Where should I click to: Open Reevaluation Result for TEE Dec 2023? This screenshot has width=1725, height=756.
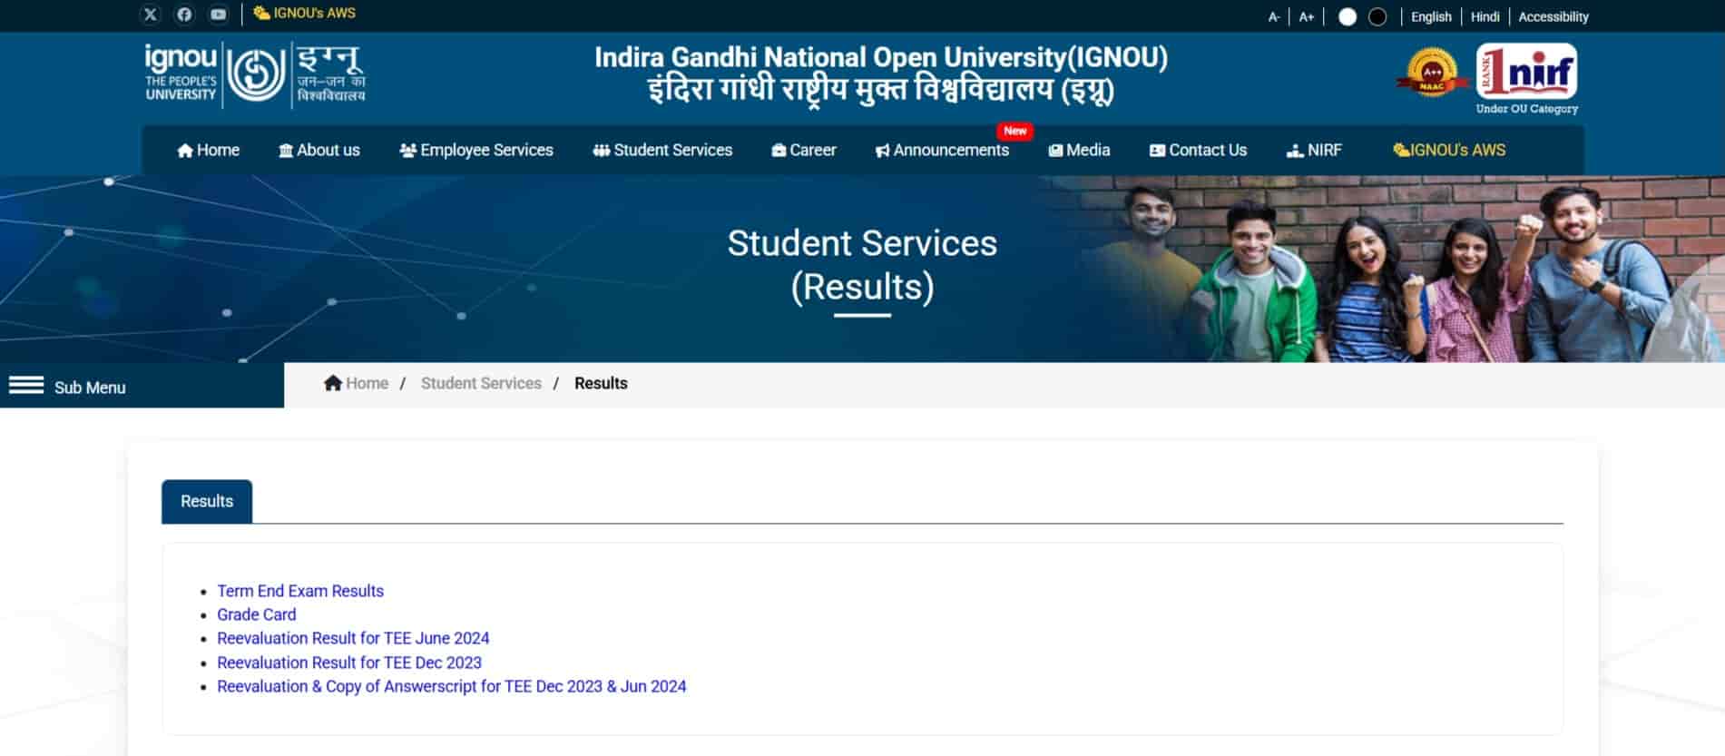point(349,663)
